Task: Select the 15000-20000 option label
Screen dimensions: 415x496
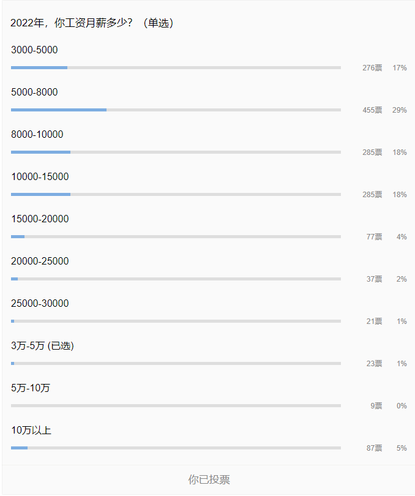Action: click(40, 219)
